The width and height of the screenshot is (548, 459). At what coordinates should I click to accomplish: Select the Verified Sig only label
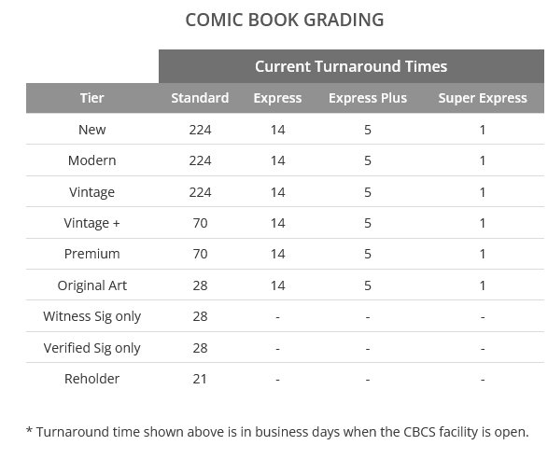pos(91,348)
